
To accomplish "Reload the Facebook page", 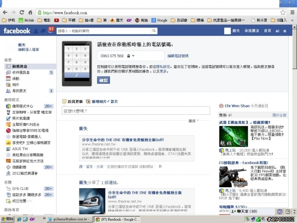I will [x=22, y=13].
